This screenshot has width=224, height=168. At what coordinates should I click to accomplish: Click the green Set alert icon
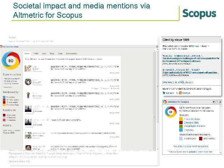tap(164, 93)
